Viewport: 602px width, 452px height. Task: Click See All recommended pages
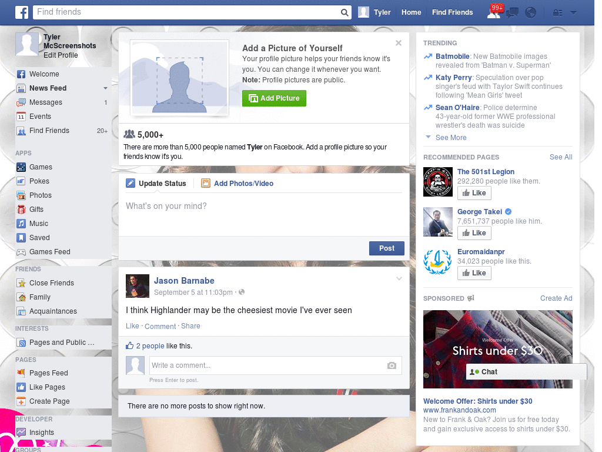pos(561,157)
